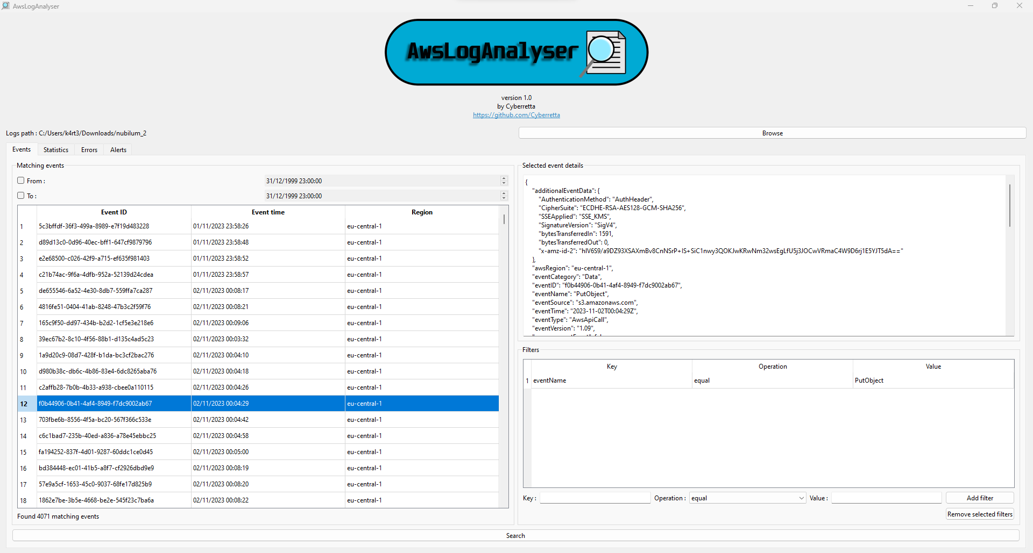Click the filter Key input field
The image size is (1033, 553).
coord(595,498)
